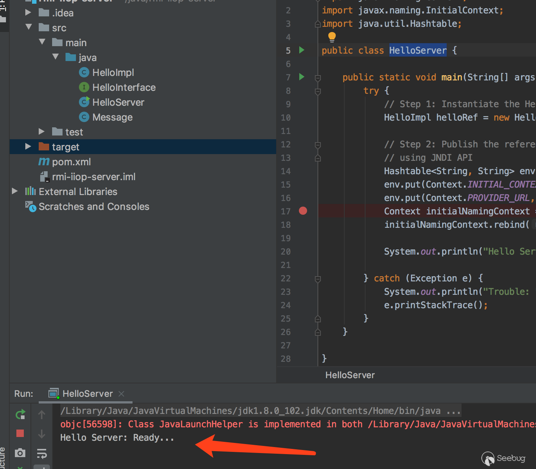Run HelloServer class from gutter arrow
The width and height of the screenshot is (536, 469).
click(301, 50)
